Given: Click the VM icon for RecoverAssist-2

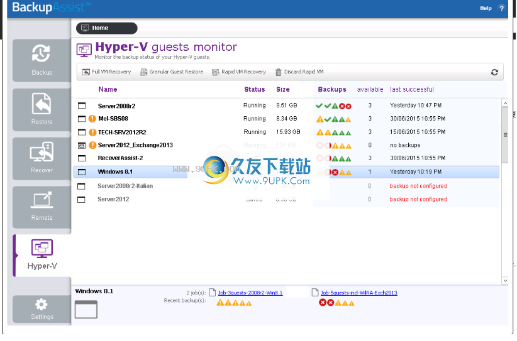Looking at the screenshot, I should pos(81,158).
